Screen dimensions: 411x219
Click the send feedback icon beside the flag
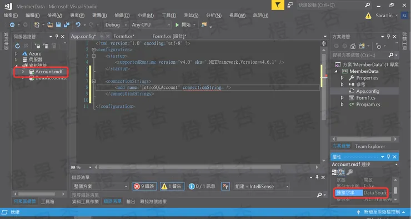(x=290, y=5)
